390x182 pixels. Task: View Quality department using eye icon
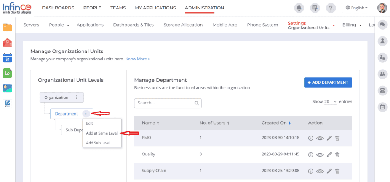pos(320,155)
